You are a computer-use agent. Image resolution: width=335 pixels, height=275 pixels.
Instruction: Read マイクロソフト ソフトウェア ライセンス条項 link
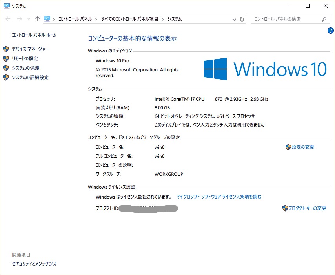point(218,197)
